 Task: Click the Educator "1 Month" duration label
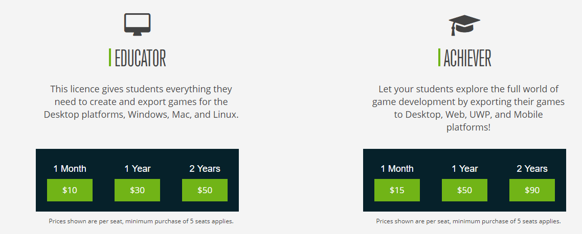pyautogui.click(x=70, y=169)
